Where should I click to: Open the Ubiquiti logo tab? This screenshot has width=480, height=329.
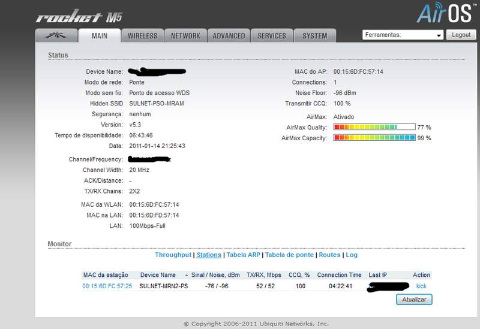[x=56, y=36]
